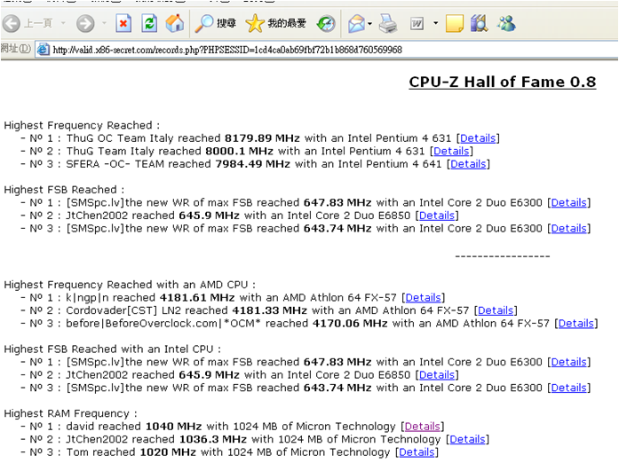
Task: Expand the Back button history dropdown arrow
Action: pos(62,23)
